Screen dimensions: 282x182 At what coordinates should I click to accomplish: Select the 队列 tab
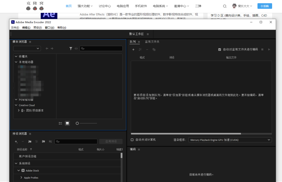(133, 42)
